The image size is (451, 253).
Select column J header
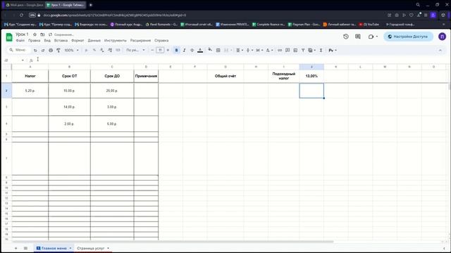[x=311, y=67]
